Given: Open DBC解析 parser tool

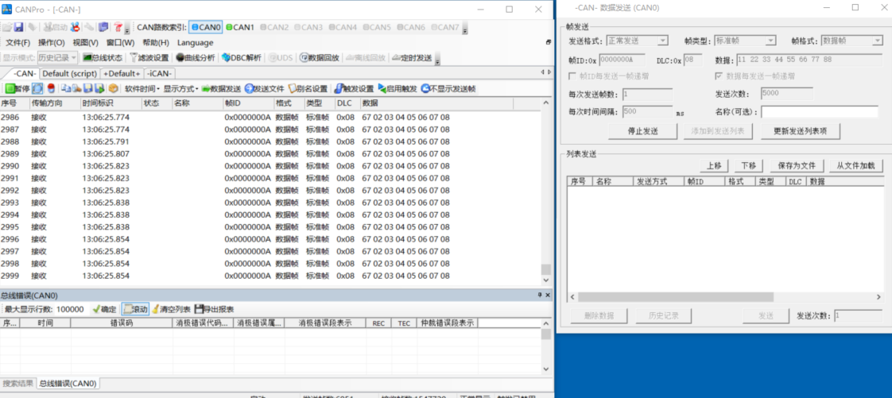Looking at the screenshot, I should pyautogui.click(x=241, y=58).
